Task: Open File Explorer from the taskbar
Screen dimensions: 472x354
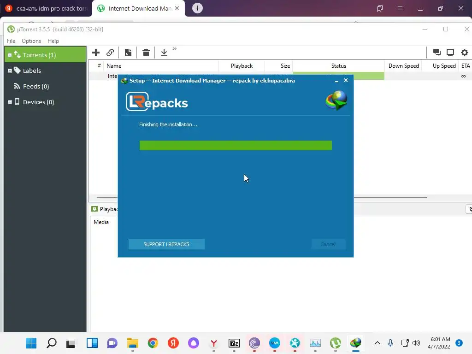Action: pos(132,343)
